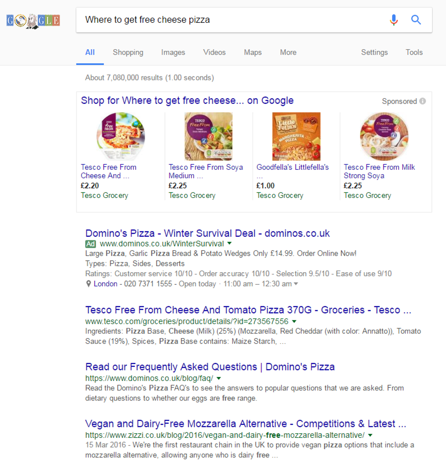Start voice search with microphone icon
446x467 pixels.
394,20
